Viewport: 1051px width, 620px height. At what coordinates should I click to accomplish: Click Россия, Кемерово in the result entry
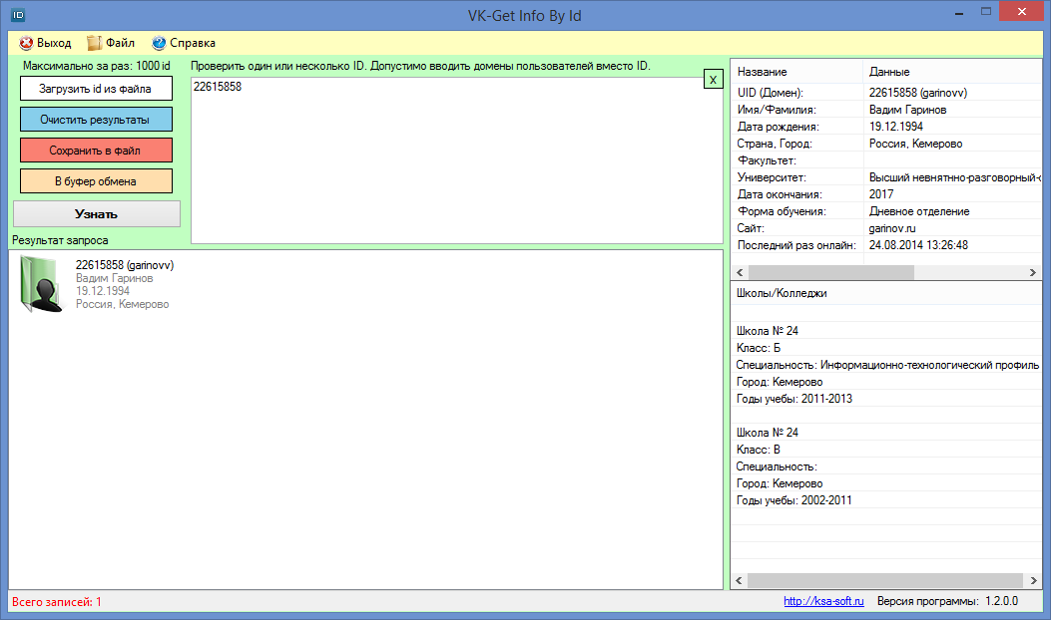coord(122,304)
